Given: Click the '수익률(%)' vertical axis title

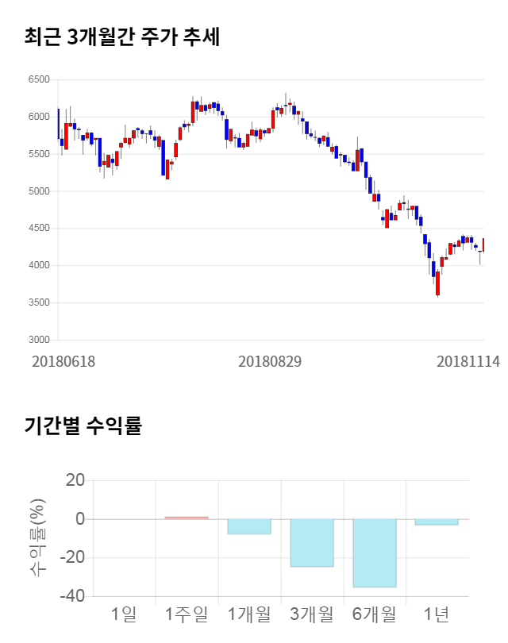Looking at the screenshot, I should [37, 538].
